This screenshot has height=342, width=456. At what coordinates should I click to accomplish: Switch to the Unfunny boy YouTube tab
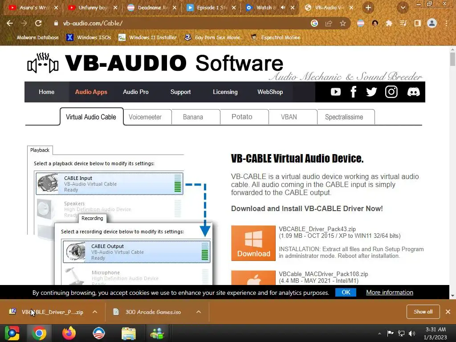click(x=93, y=8)
